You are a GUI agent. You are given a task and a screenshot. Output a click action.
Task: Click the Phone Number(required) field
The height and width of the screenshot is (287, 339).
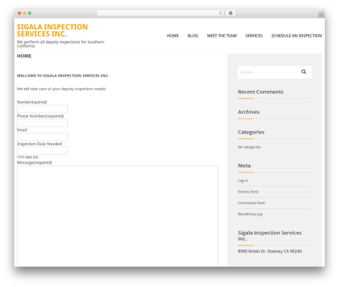(42, 123)
